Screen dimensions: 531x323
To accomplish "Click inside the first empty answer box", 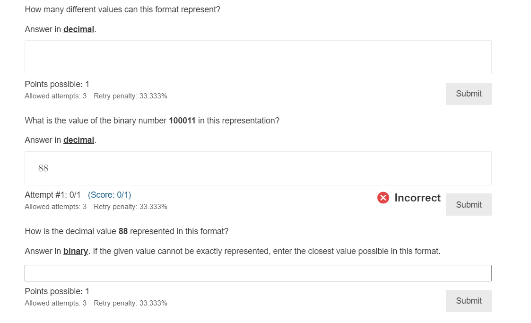I will point(258,56).
